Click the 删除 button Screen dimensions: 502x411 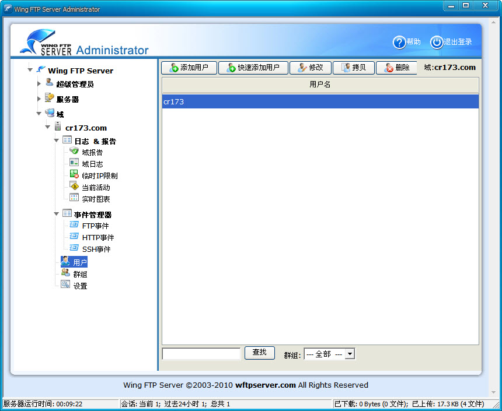[397, 68]
